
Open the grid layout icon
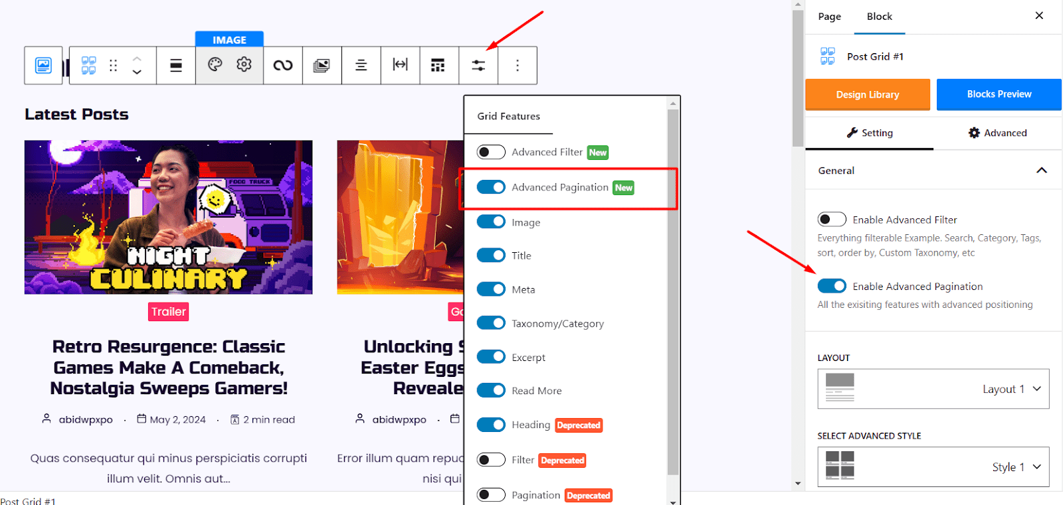pyautogui.click(x=438, y=65)
